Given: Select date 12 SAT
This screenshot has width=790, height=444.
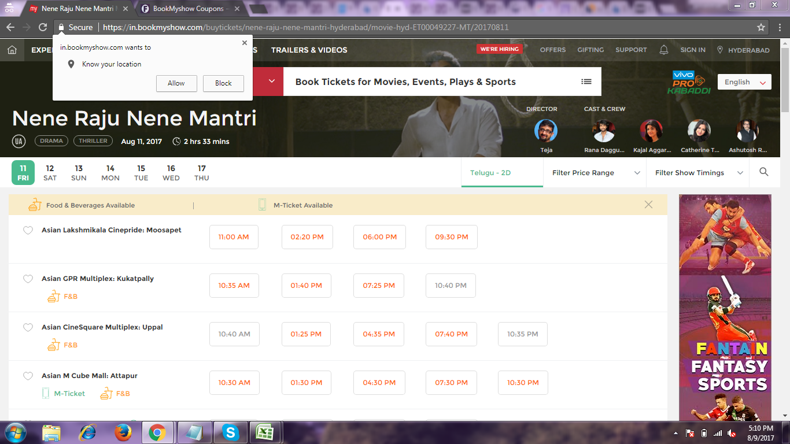Looking at the screenshot, I should pyautogui.click(x=50, y=173).
